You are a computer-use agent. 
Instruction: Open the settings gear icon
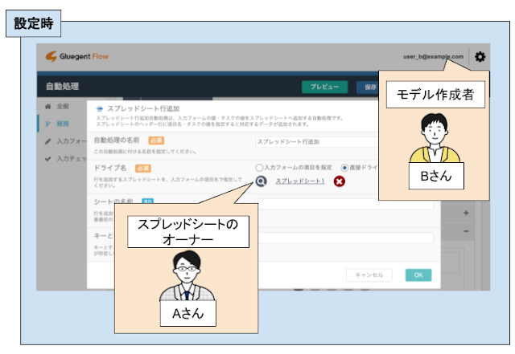coord(480,57)
